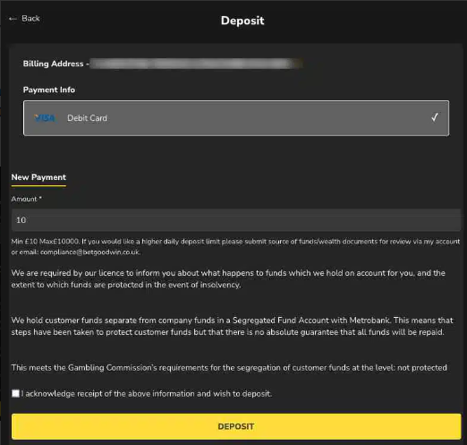Click the Deposit page heading

coord(242,21)
